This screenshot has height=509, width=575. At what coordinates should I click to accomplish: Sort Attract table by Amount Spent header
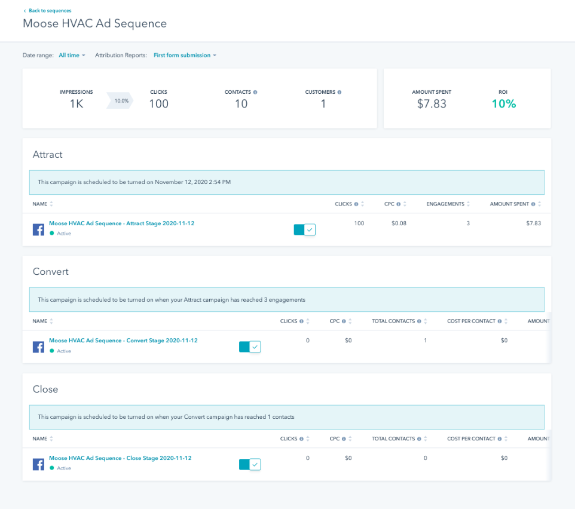pos(539,204)
